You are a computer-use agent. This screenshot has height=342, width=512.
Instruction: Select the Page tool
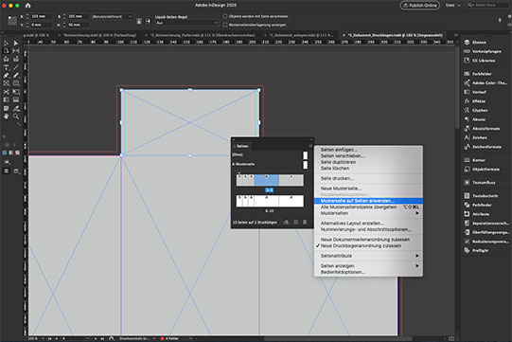pos(7,51)
